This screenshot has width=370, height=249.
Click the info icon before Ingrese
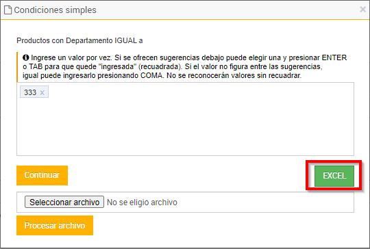pyautogui.click(x=26, y=57)
